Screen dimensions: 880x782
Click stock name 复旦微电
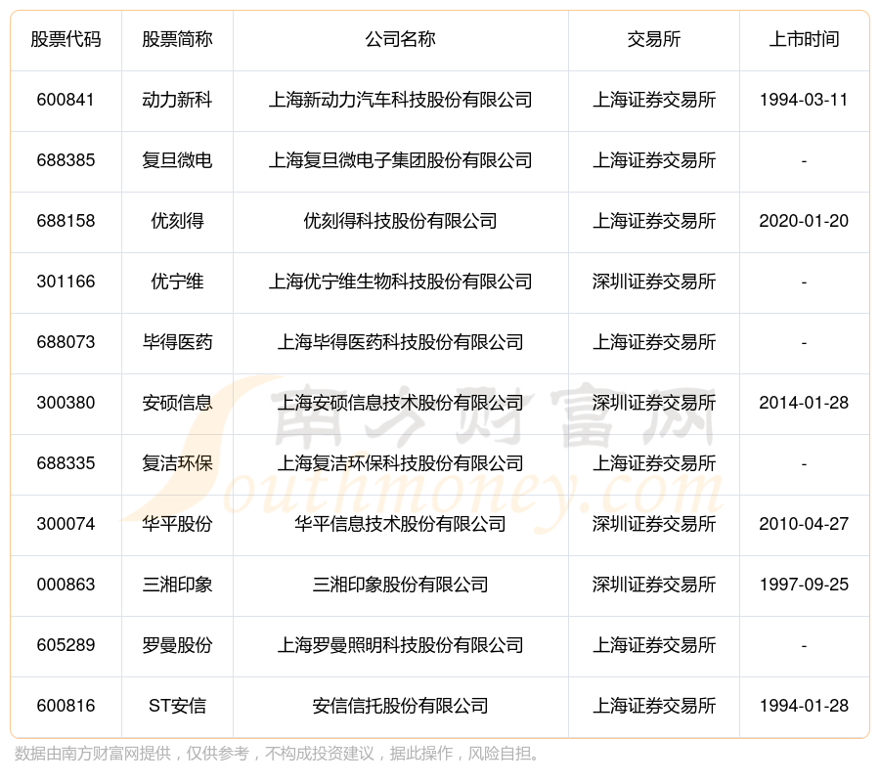click(x=177, y=160)
